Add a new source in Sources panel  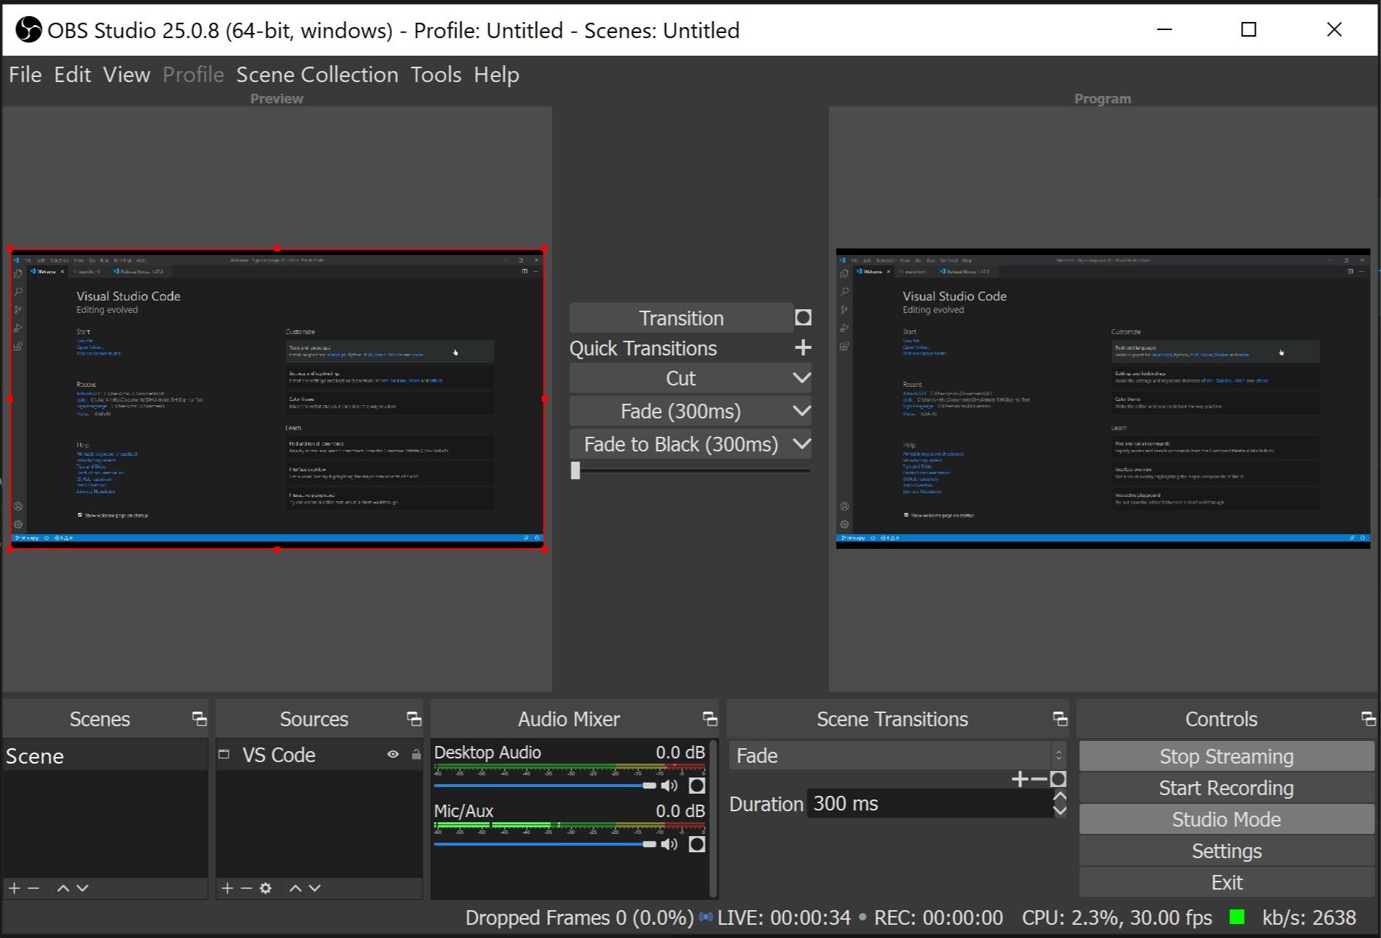(x=228, y=887)
